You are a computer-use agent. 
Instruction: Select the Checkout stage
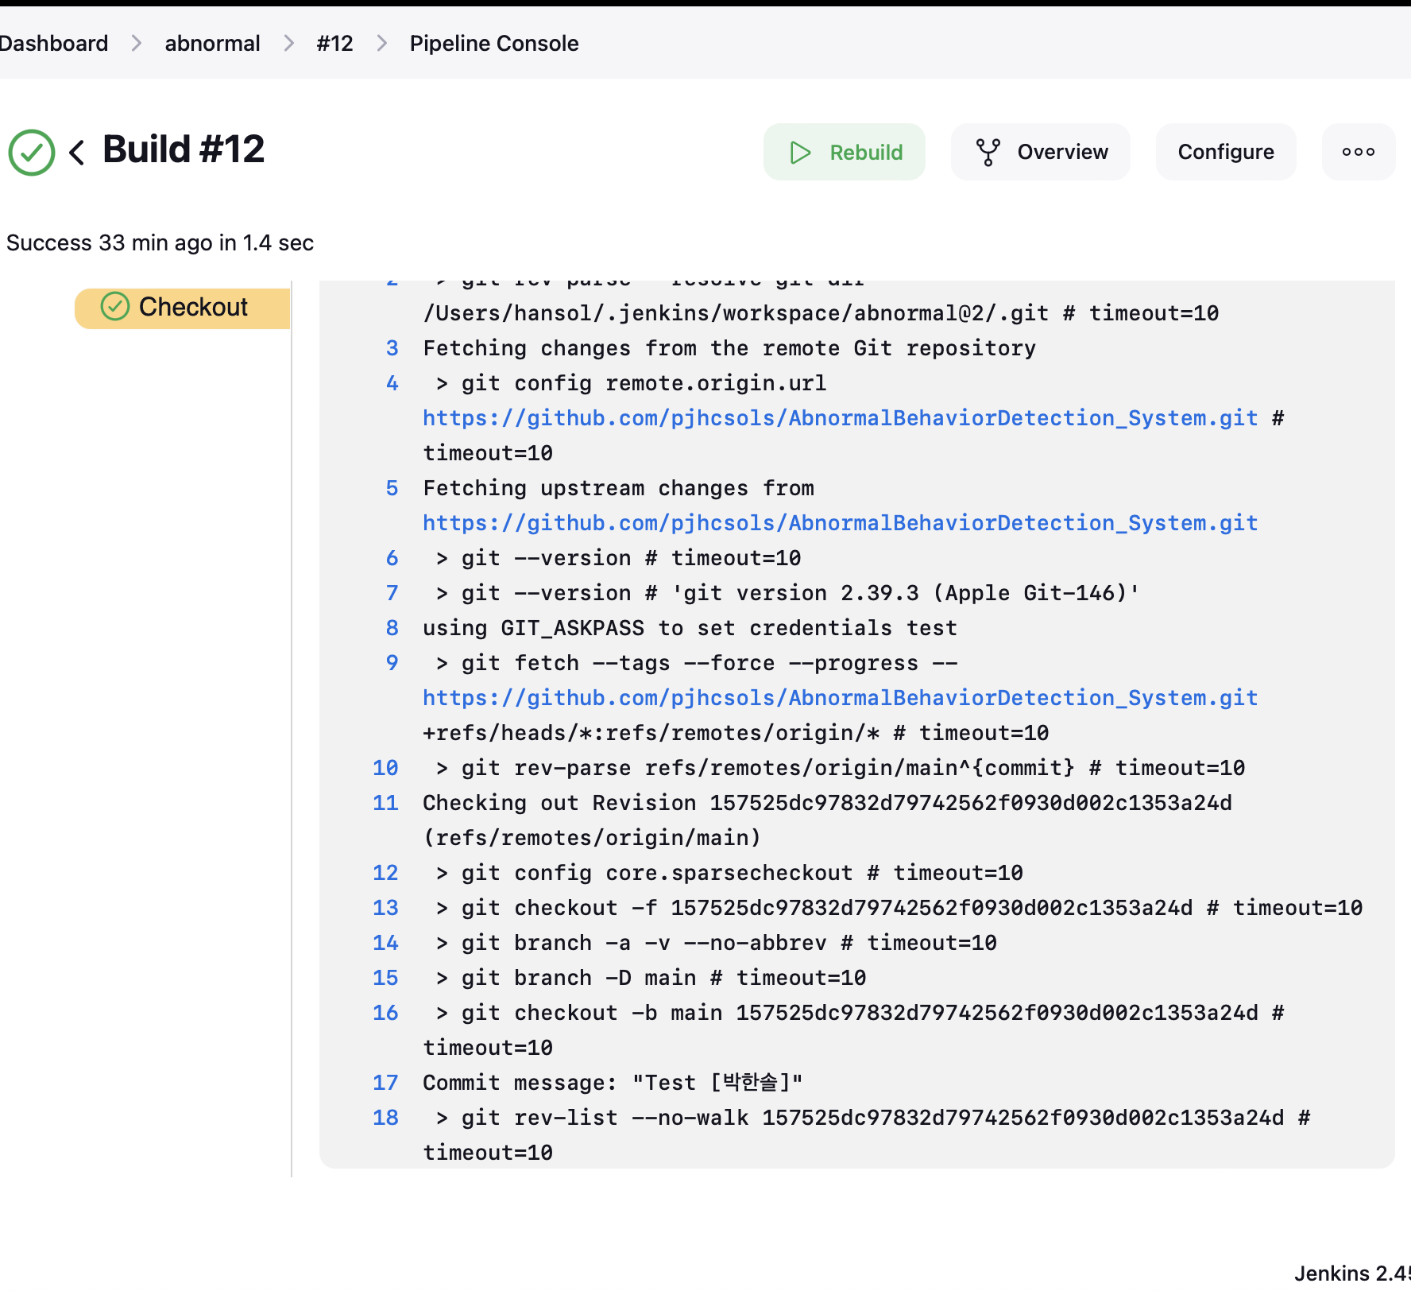183,308
